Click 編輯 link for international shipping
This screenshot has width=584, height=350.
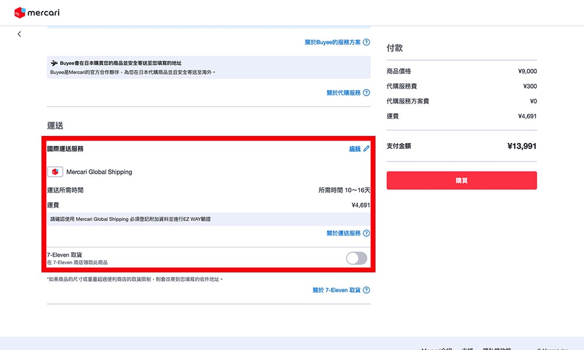(354, 149)
